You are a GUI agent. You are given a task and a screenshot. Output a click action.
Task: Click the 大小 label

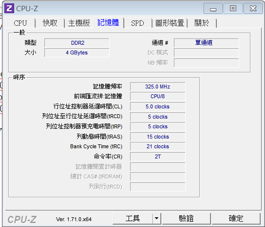(x=30, y=52)
